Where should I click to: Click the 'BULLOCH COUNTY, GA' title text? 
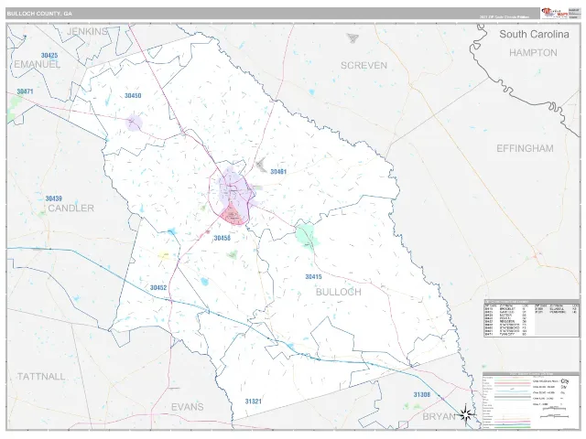(39, 14)
